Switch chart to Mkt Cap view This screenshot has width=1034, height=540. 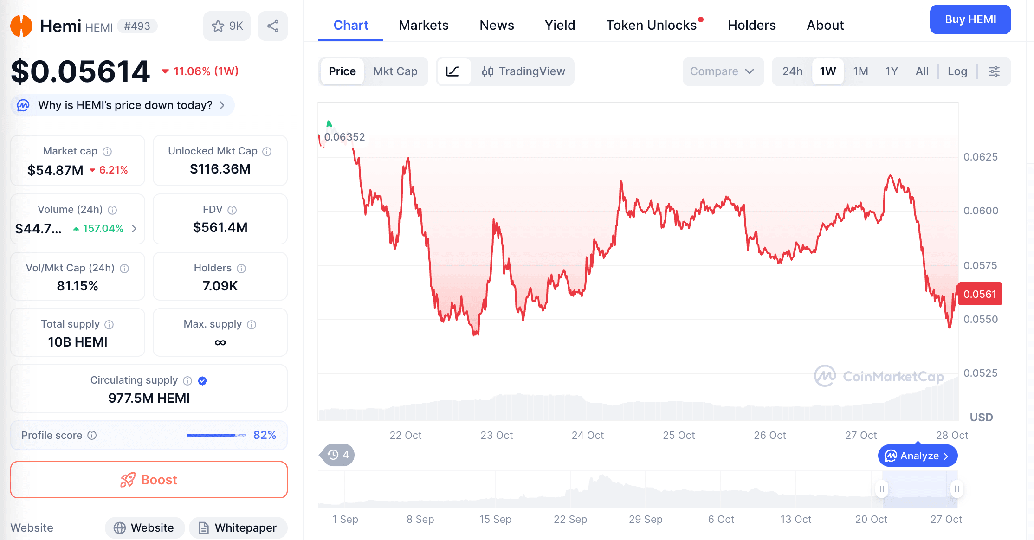tap(395, 71)
